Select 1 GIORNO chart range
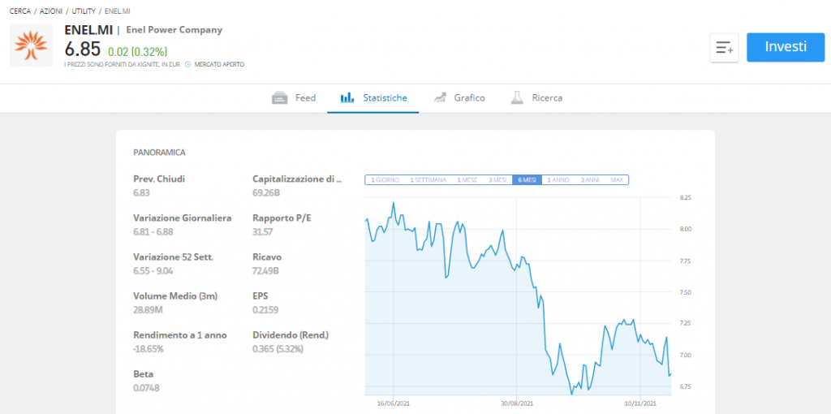This screenshot has width=831, height=414. (x=385, y=180)
